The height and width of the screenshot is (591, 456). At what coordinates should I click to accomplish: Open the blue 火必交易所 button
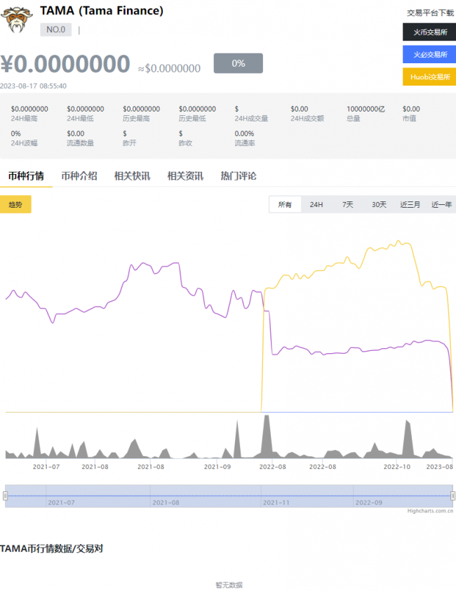click(429, 54)
